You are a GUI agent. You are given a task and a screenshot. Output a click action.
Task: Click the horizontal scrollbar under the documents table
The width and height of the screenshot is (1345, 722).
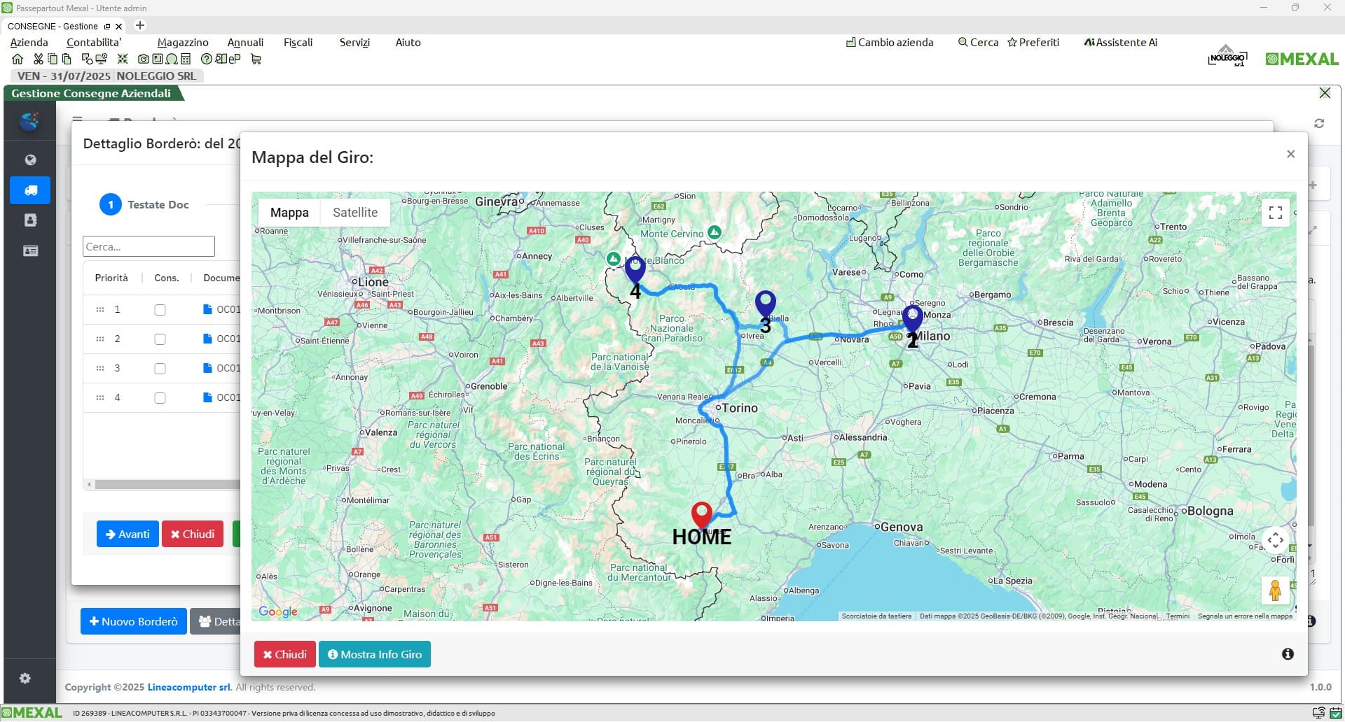click(167, 484)
